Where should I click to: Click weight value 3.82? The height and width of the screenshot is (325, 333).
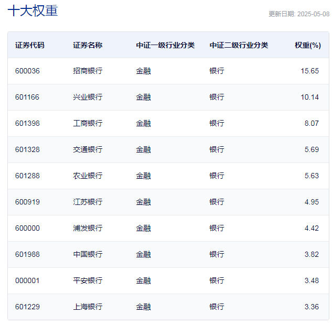coord(311,254)
